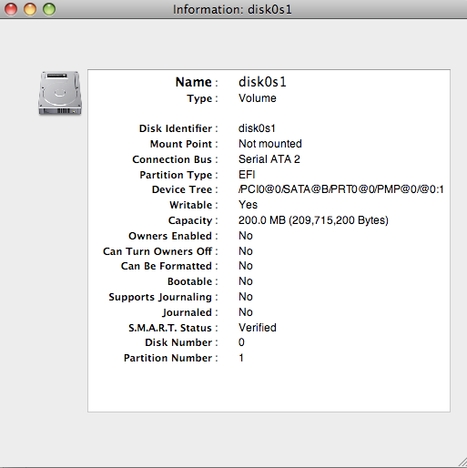Click the resize grip at window corner
Screen dimensions: 467x468
(x=462, y=463)
